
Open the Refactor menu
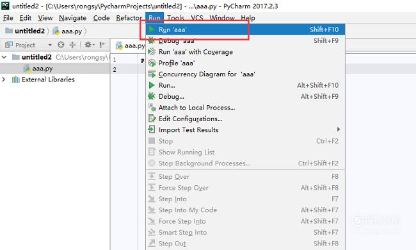[x=129, y=18]
